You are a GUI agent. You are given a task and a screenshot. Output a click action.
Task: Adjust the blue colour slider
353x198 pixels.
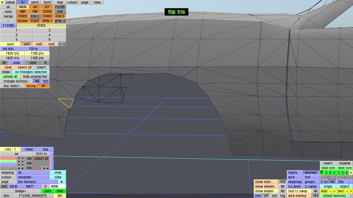click(x=8, y=165)
